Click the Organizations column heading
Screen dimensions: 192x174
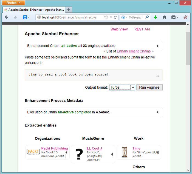point(47,138)
